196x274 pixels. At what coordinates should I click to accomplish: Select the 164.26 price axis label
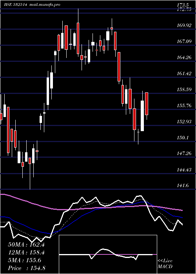(x=184, y=57)
